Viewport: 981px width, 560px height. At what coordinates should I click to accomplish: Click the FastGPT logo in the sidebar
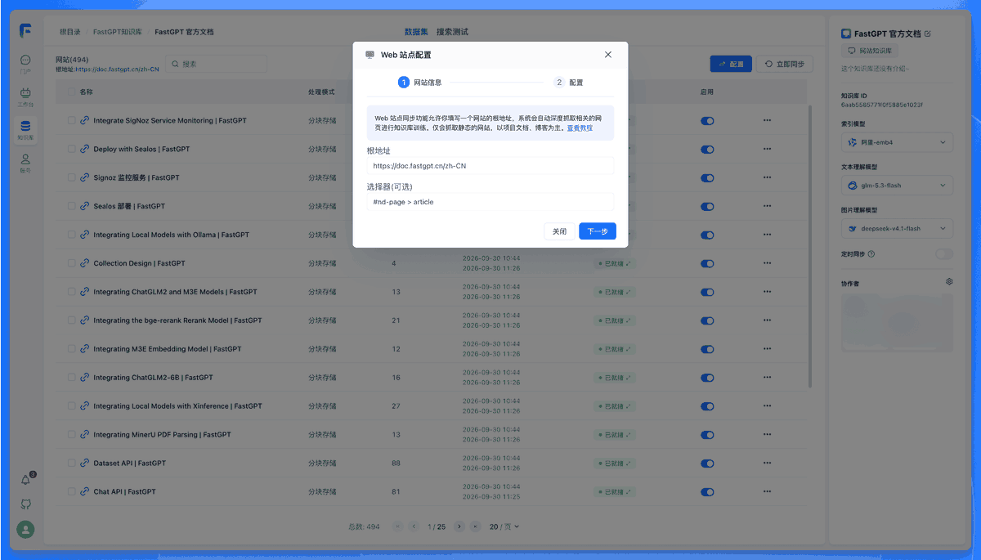(26, 31)
